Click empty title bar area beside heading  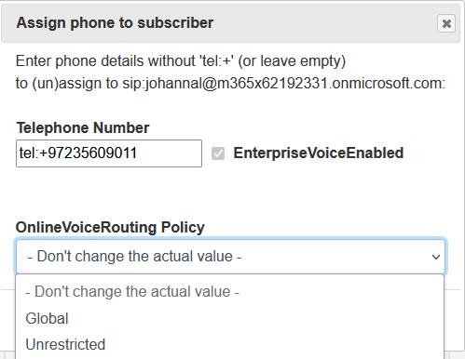323,23
